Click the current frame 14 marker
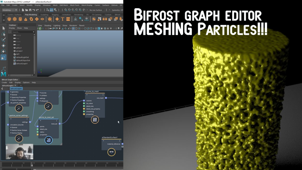Screen dimensions: 302x170 [x=32, y=165]
